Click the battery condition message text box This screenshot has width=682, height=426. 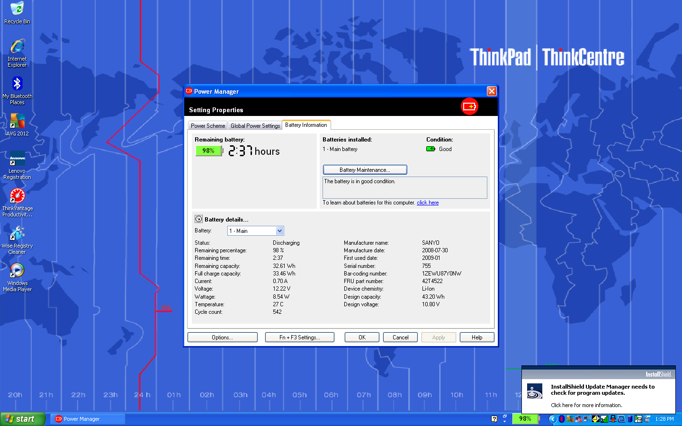[x=405, y=187]
